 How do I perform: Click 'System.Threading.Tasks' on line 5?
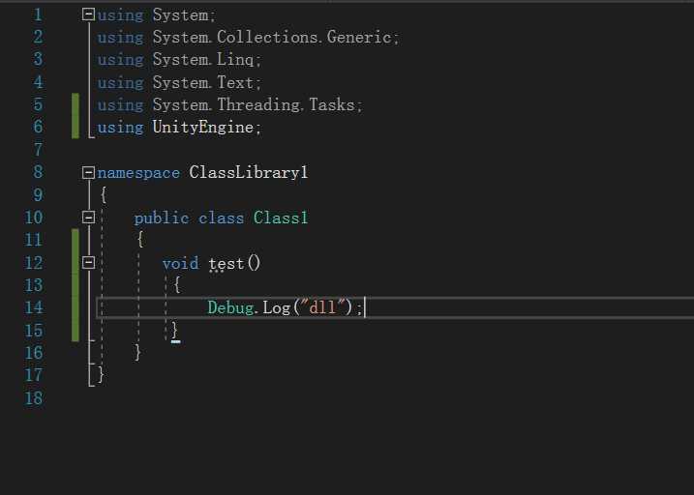coord(254,105)
